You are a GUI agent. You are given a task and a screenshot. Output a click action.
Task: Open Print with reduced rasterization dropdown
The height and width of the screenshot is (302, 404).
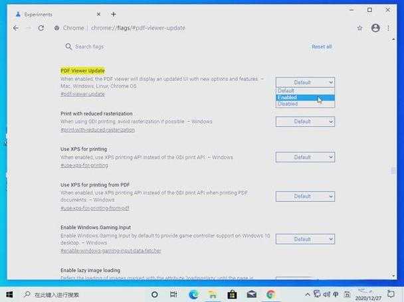(x=305, y=121)
